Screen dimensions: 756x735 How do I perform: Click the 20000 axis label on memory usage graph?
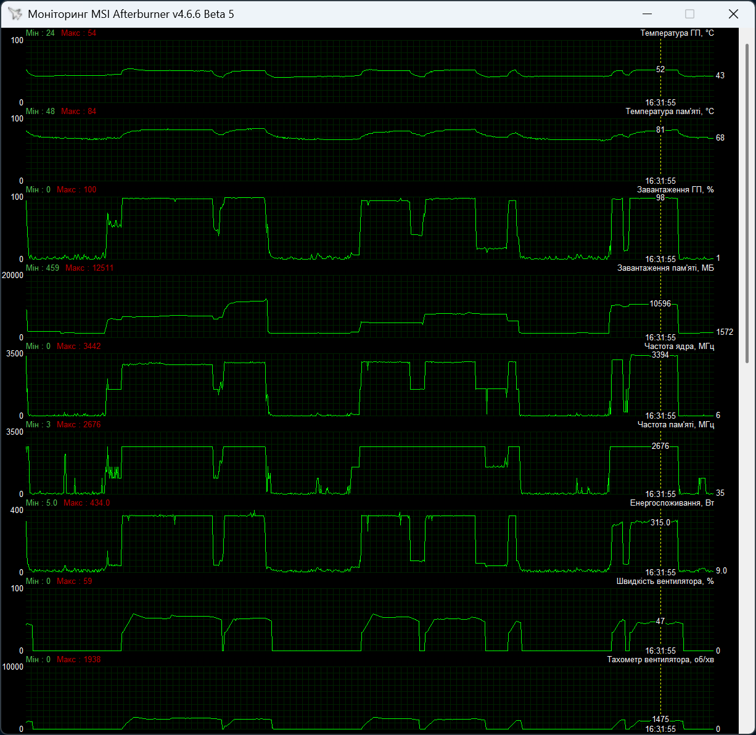(13, 275)
